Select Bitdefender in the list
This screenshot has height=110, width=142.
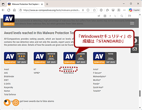(x=9, y=76)
